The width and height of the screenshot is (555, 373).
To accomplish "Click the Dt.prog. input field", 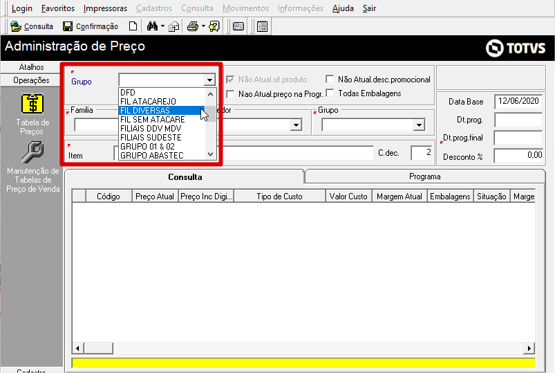I will coord(518,120).
